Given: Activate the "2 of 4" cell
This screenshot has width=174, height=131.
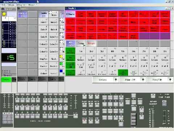Looking at the screenshot, I should [144, 65].
